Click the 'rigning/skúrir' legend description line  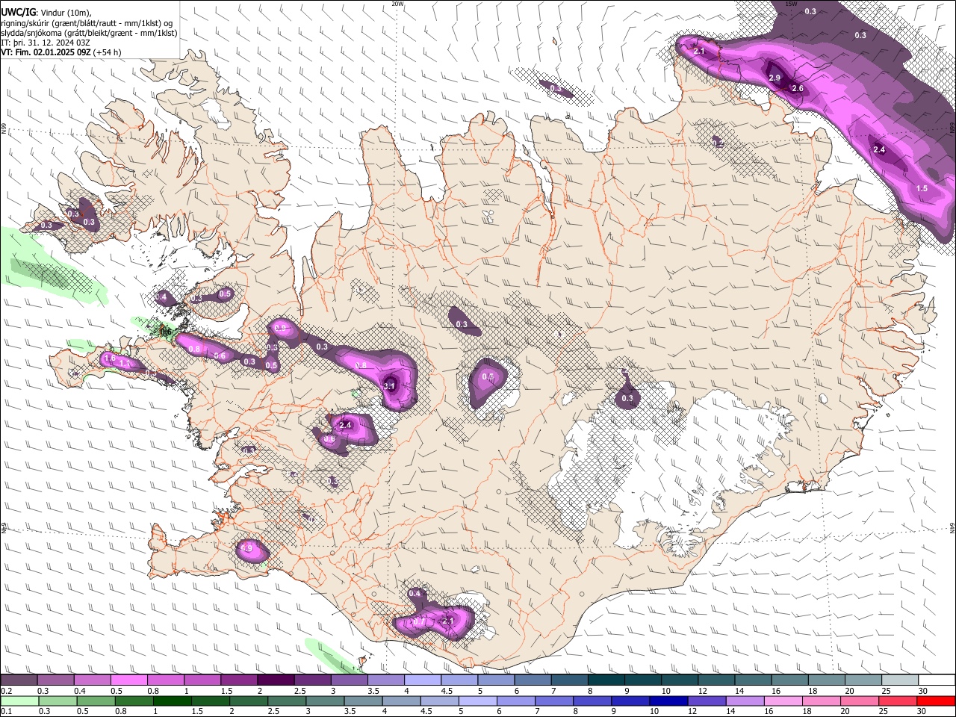click(x=87, y=23)
